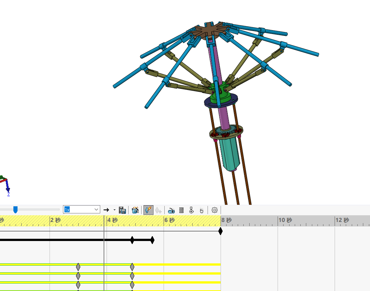Select the end key at 8 seconds
This screenshot has width=370, height=291.
pyautogui.click(x=220, y=231)
